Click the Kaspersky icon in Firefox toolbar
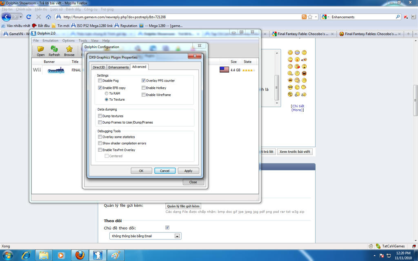Image resolution: width=418 pixels, height=261 pixels. click(x=406, y=17)
